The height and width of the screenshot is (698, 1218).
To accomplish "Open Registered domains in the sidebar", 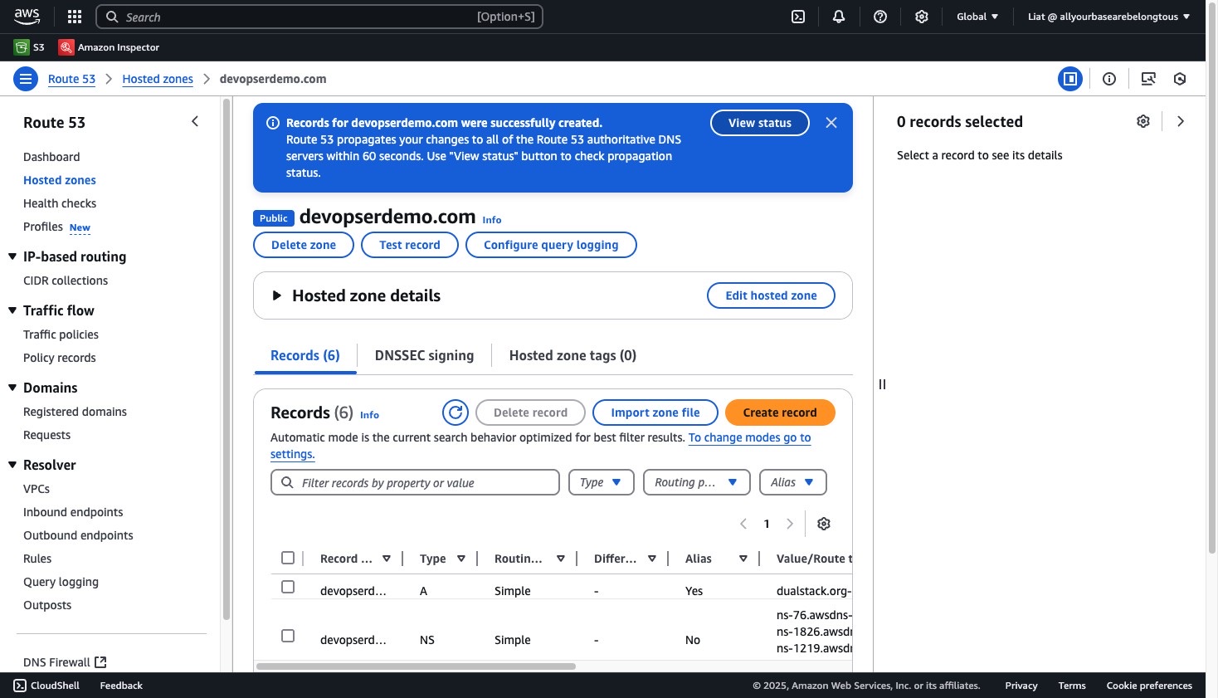I will click(75, 412).
